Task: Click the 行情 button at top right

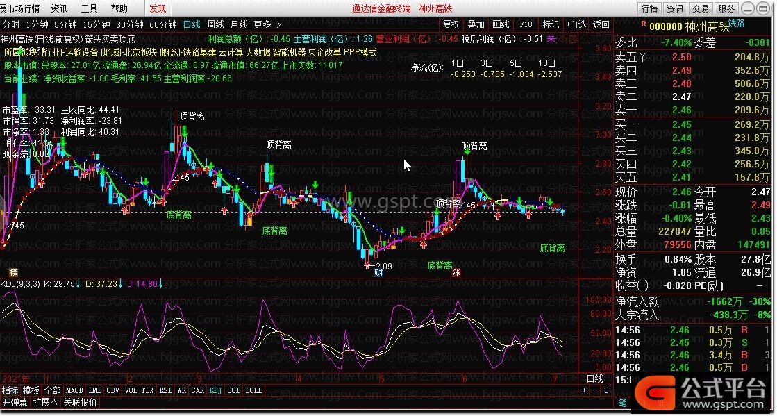Action: pyautogui.click(x=649, y=8)
